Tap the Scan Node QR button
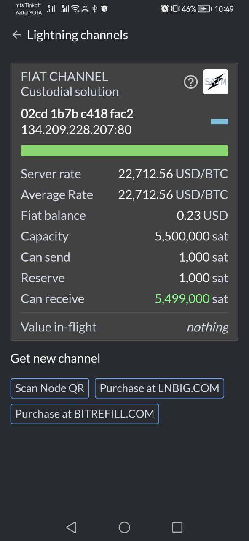The width and height of the screenshot is (249, 541). 50,388
